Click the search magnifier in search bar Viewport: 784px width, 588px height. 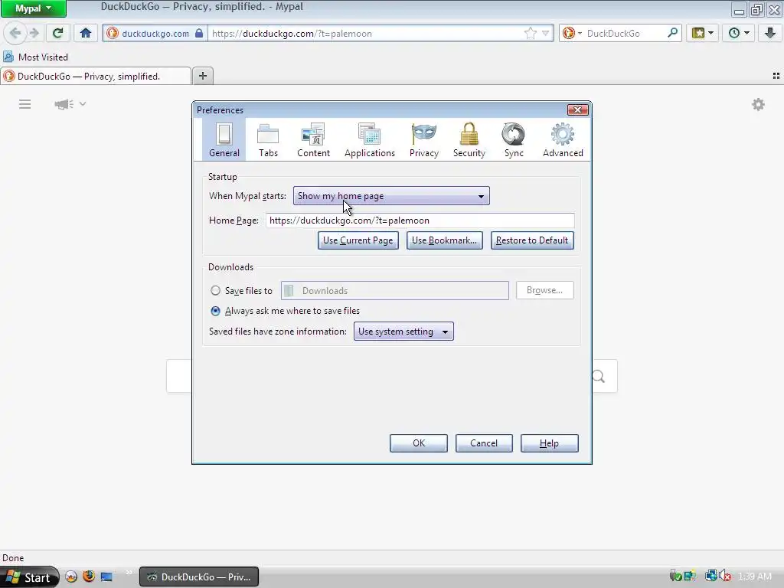click(x=672, y=33)
